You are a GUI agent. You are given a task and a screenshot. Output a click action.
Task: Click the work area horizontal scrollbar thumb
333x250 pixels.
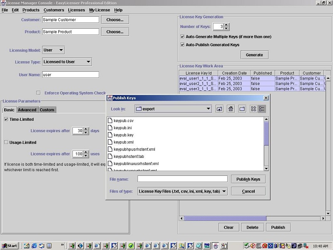[x=225, y=218]
